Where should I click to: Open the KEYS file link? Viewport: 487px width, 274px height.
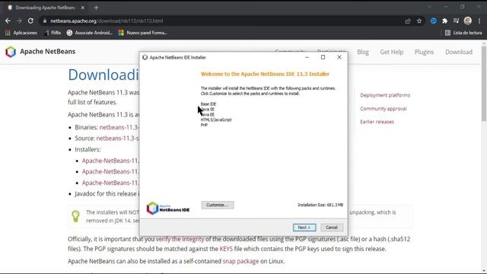coord(226,249)
